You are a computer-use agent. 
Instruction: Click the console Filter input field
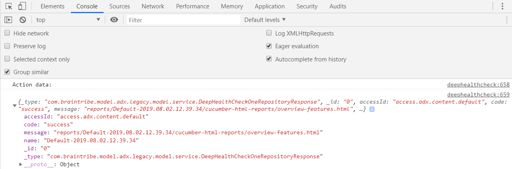183,20
